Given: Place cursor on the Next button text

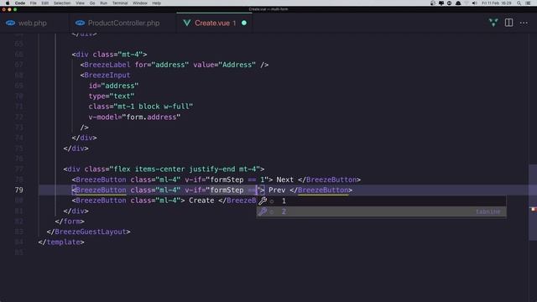Looking at the screenshot, I should 285,180.
